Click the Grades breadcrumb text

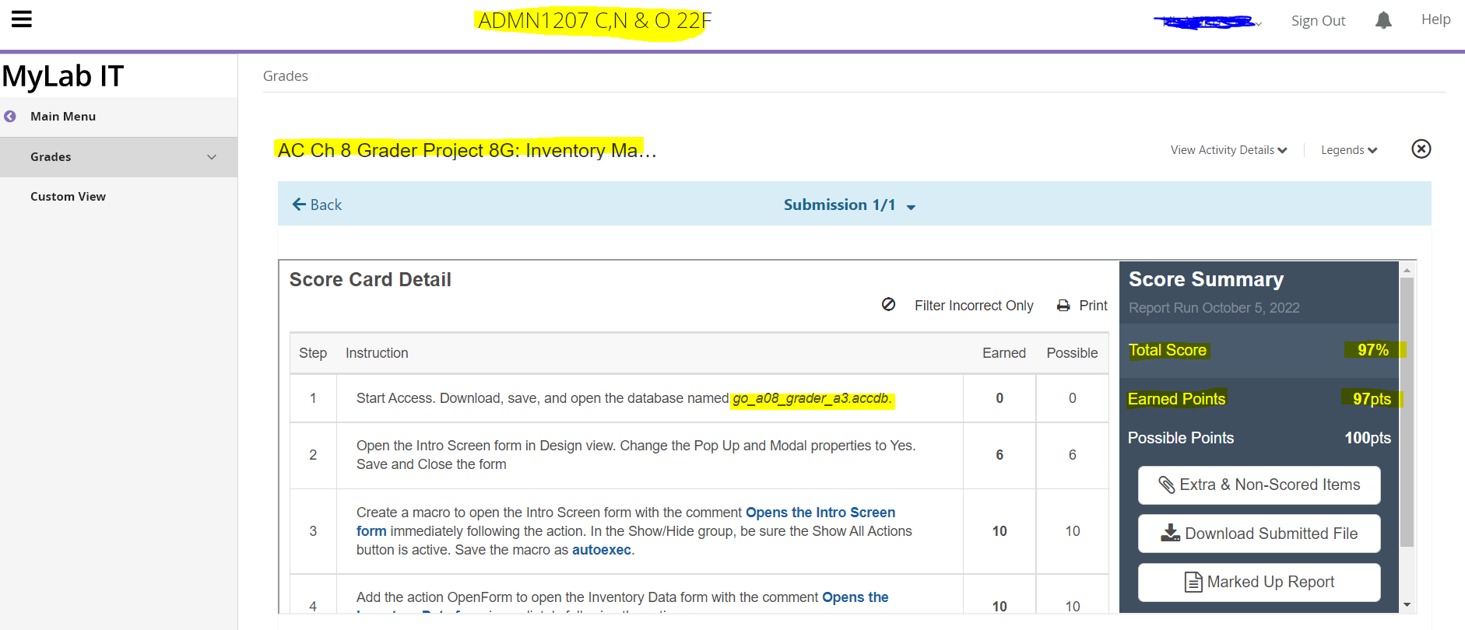286,76
